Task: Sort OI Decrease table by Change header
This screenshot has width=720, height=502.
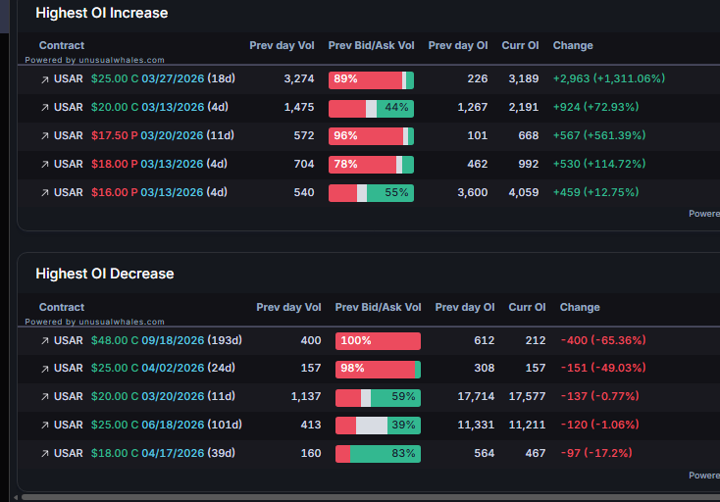Action: (580, 307)
